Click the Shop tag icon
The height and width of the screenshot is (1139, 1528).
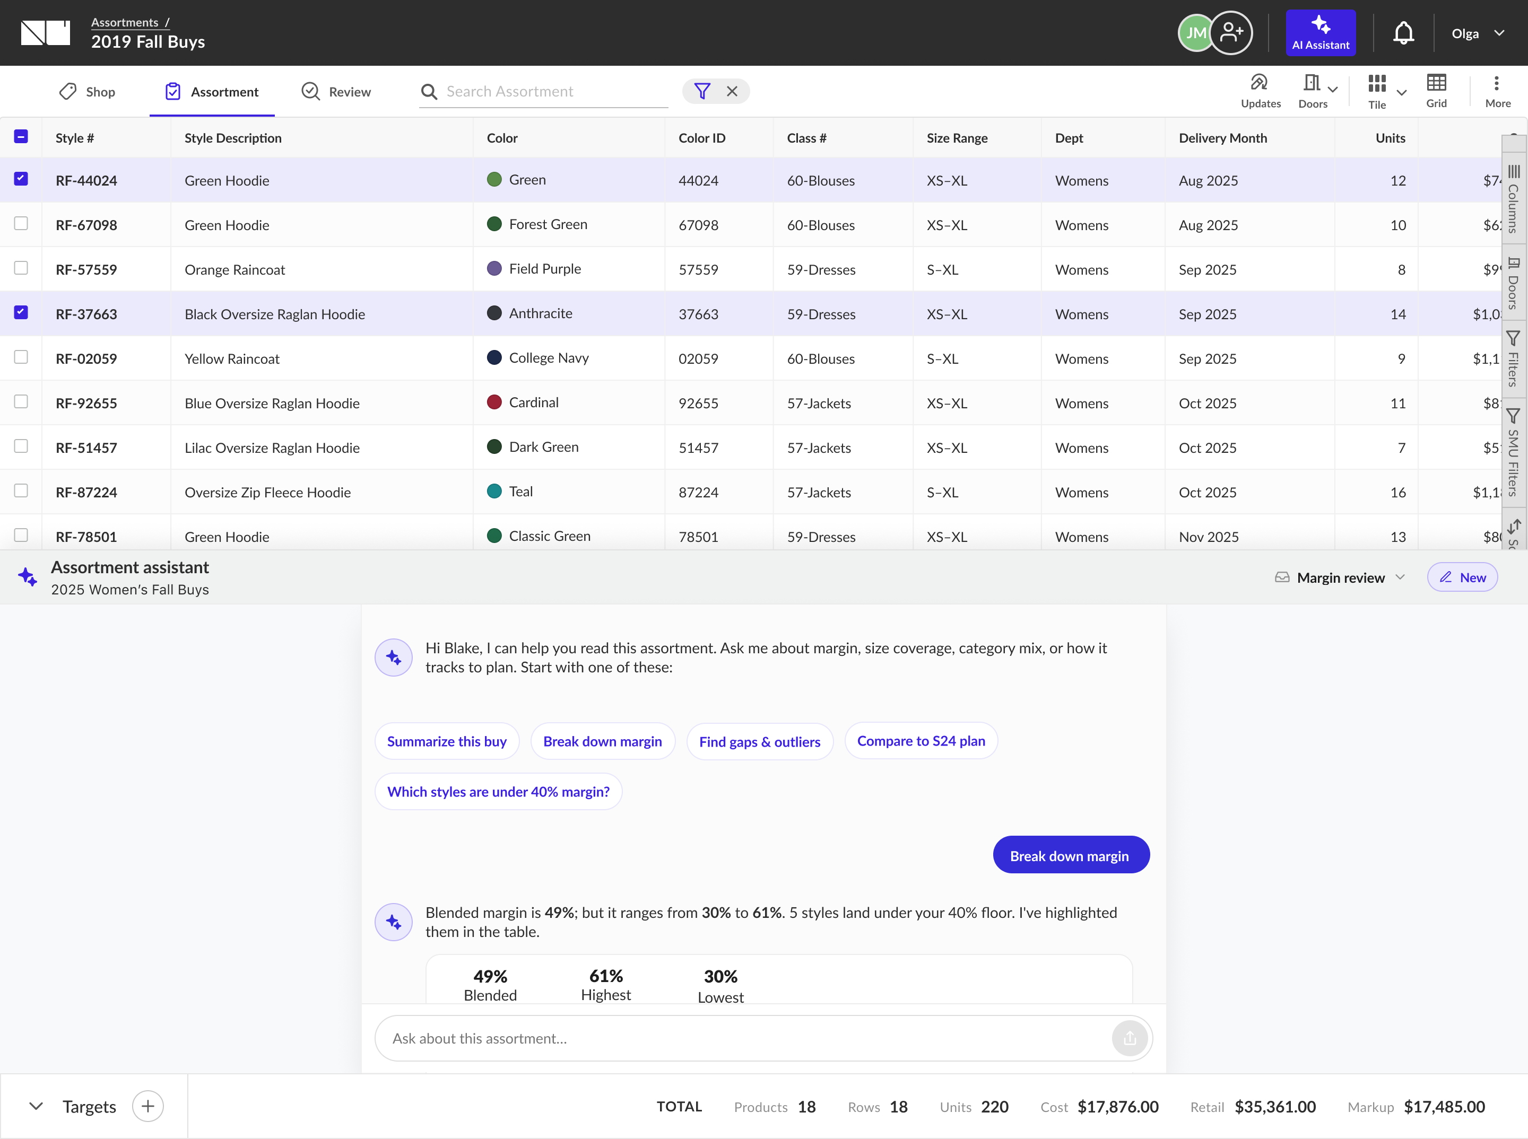(67, 92)
